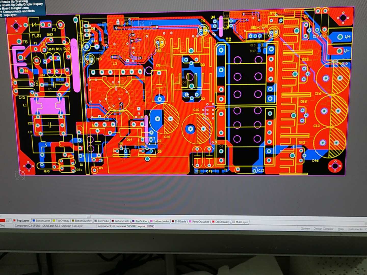The width and height of the screenshot is (367, 275).
Task: Click the yellow square icon on TopOverlay tab
Action: [x=54, y=221]
